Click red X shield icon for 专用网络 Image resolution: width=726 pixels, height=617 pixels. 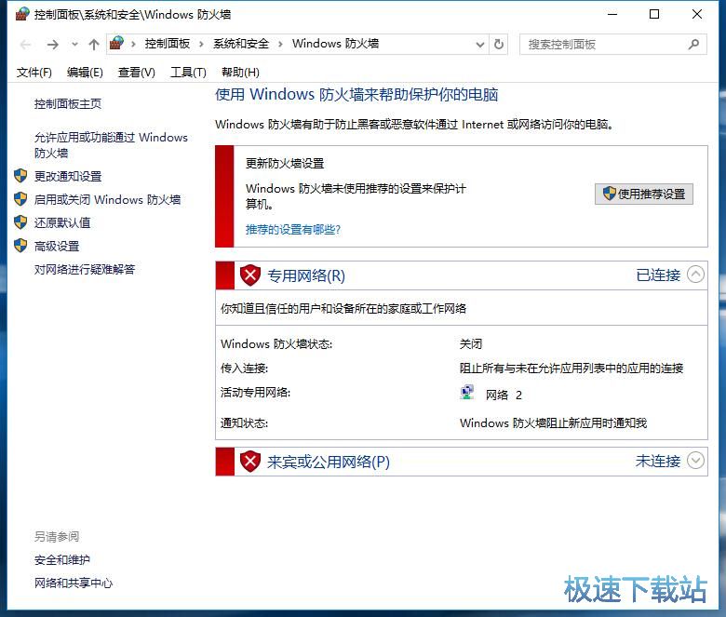pyautogui.click(x=250, y=275)
